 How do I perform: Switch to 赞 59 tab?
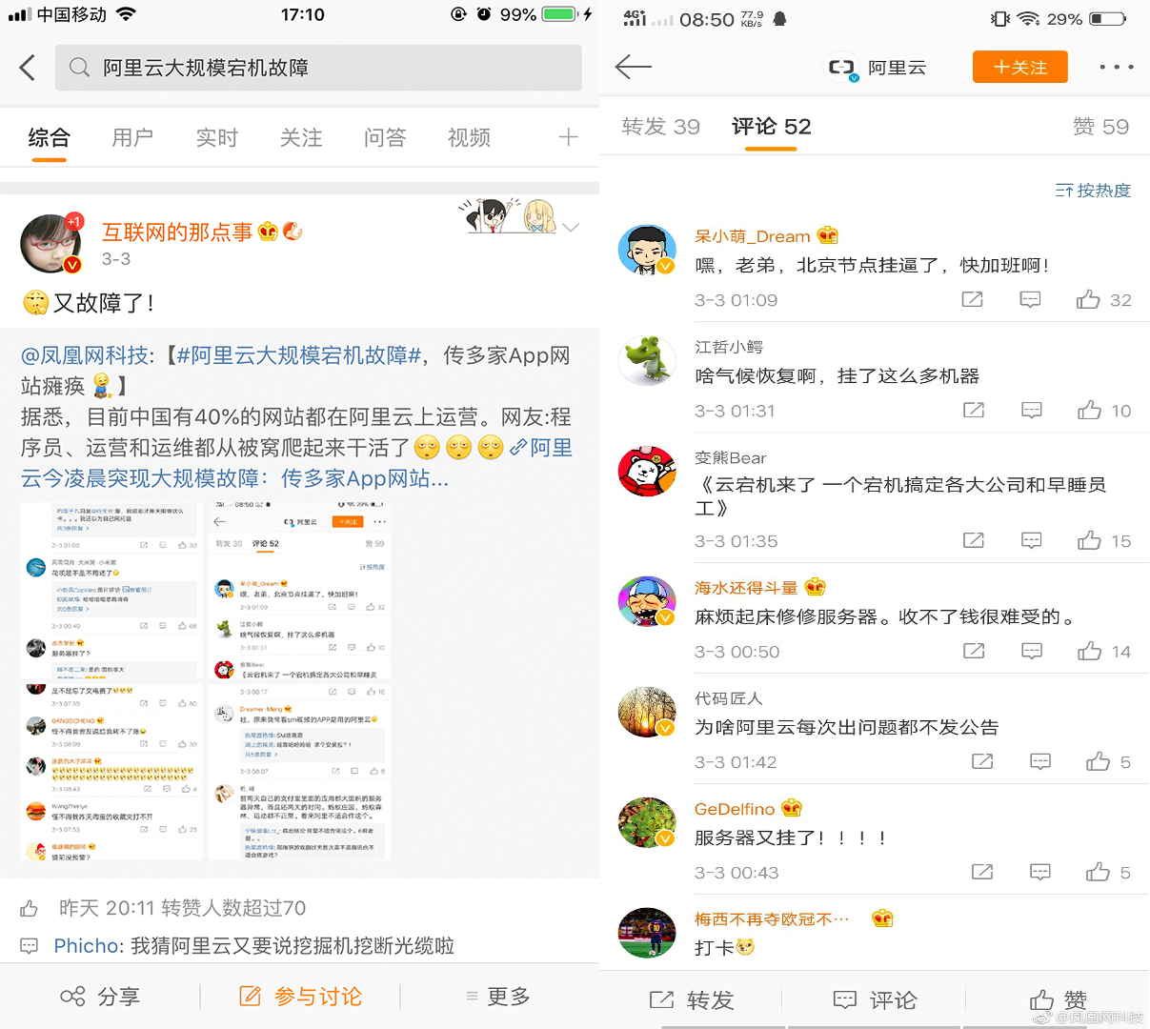coord(1100,127)
